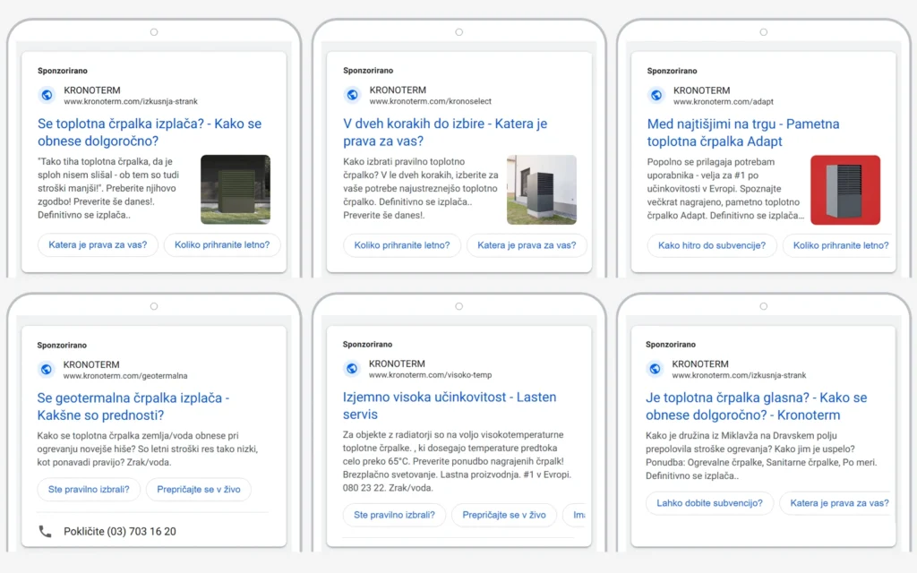Screen dimensions: 917x573
Task: Click izkusnja-strank URL above 'Je toplotna črpalka glasna?'
Action: click(739, 375)
